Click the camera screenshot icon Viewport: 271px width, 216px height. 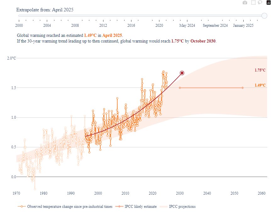[x=245, y=3]
